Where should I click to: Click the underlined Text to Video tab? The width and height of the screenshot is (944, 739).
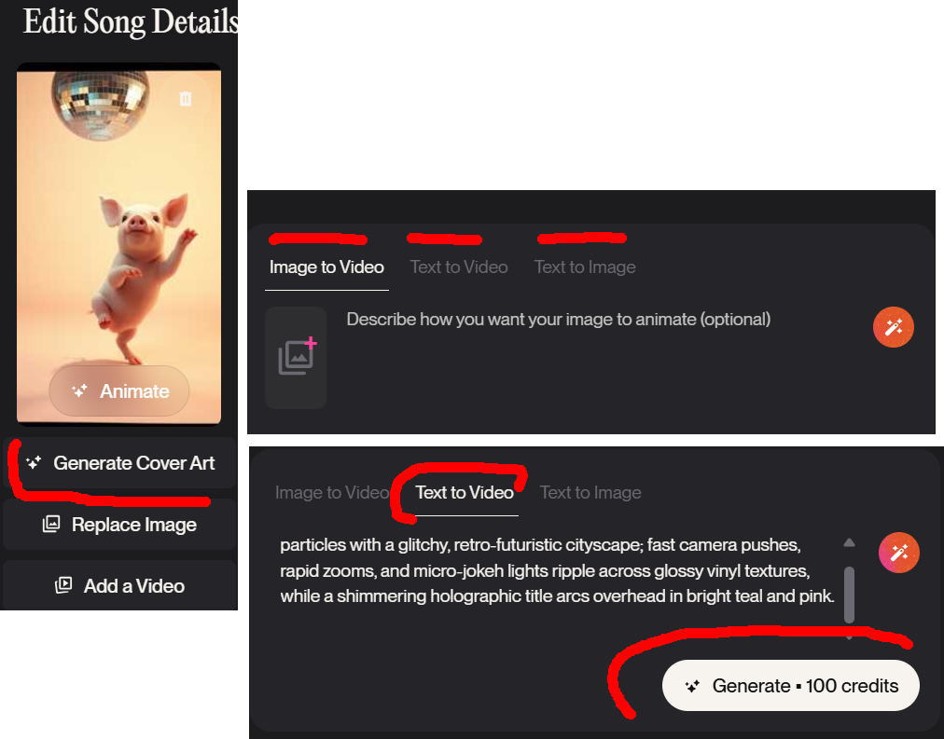tap(465, 493)
